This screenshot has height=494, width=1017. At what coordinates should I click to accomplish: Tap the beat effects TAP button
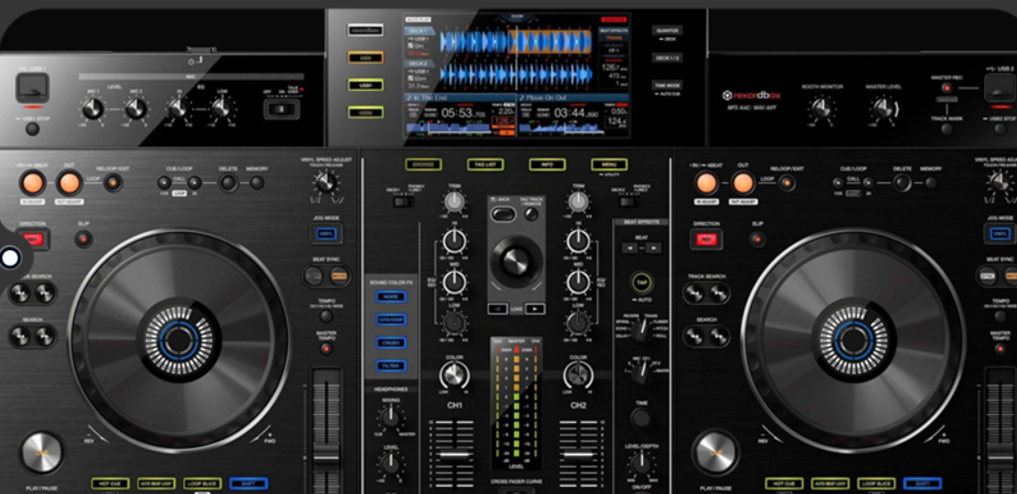642,282
